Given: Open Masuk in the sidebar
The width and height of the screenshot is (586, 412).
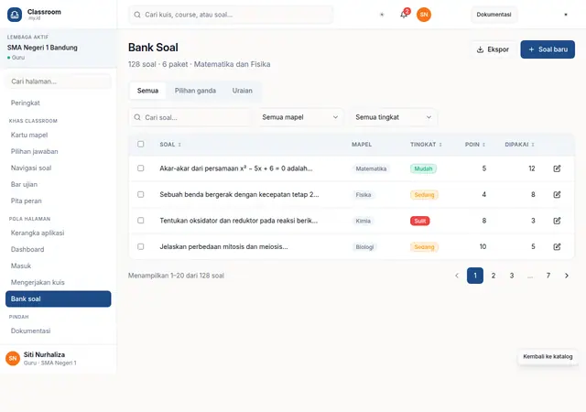Looking at the screenshot, I should (x=58, y=266).
